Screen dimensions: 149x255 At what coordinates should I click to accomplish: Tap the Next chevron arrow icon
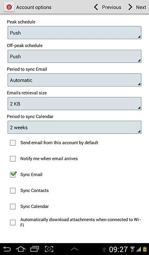tap(130, 7)
